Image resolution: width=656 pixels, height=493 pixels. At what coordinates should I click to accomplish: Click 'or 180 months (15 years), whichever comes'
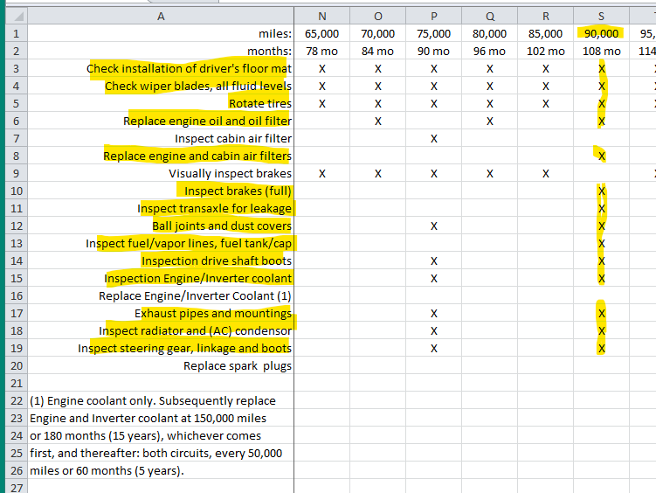pyautogui.click(x=161, y=436)
